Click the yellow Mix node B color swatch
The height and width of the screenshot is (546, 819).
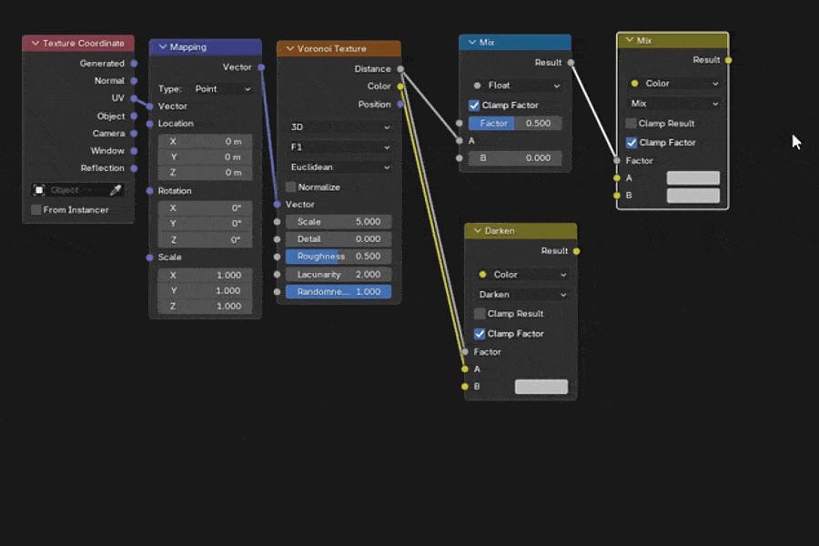693,196
